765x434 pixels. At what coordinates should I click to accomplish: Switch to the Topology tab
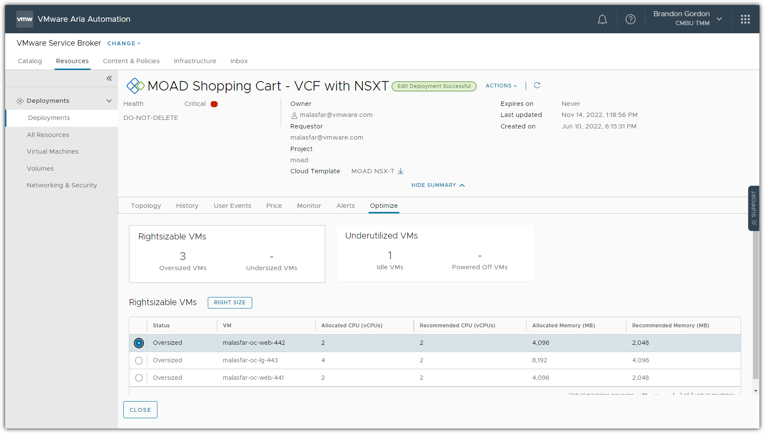click(x=146, y=206)
